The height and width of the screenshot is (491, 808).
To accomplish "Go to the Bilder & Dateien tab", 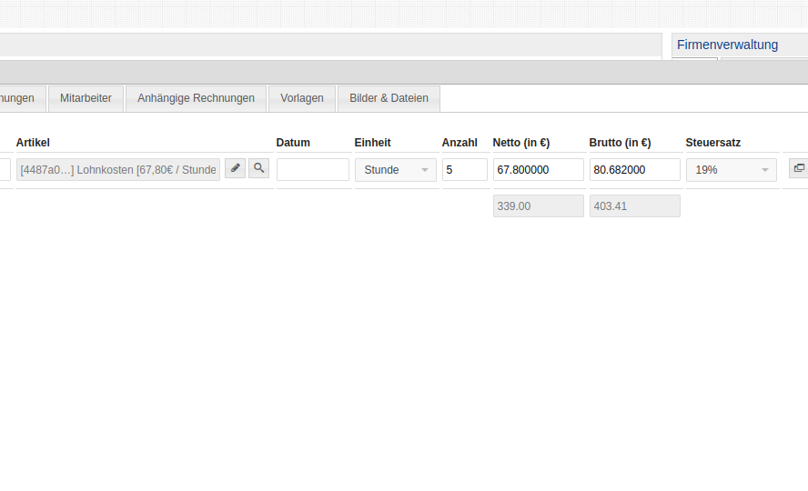I will tap(389, 98).
